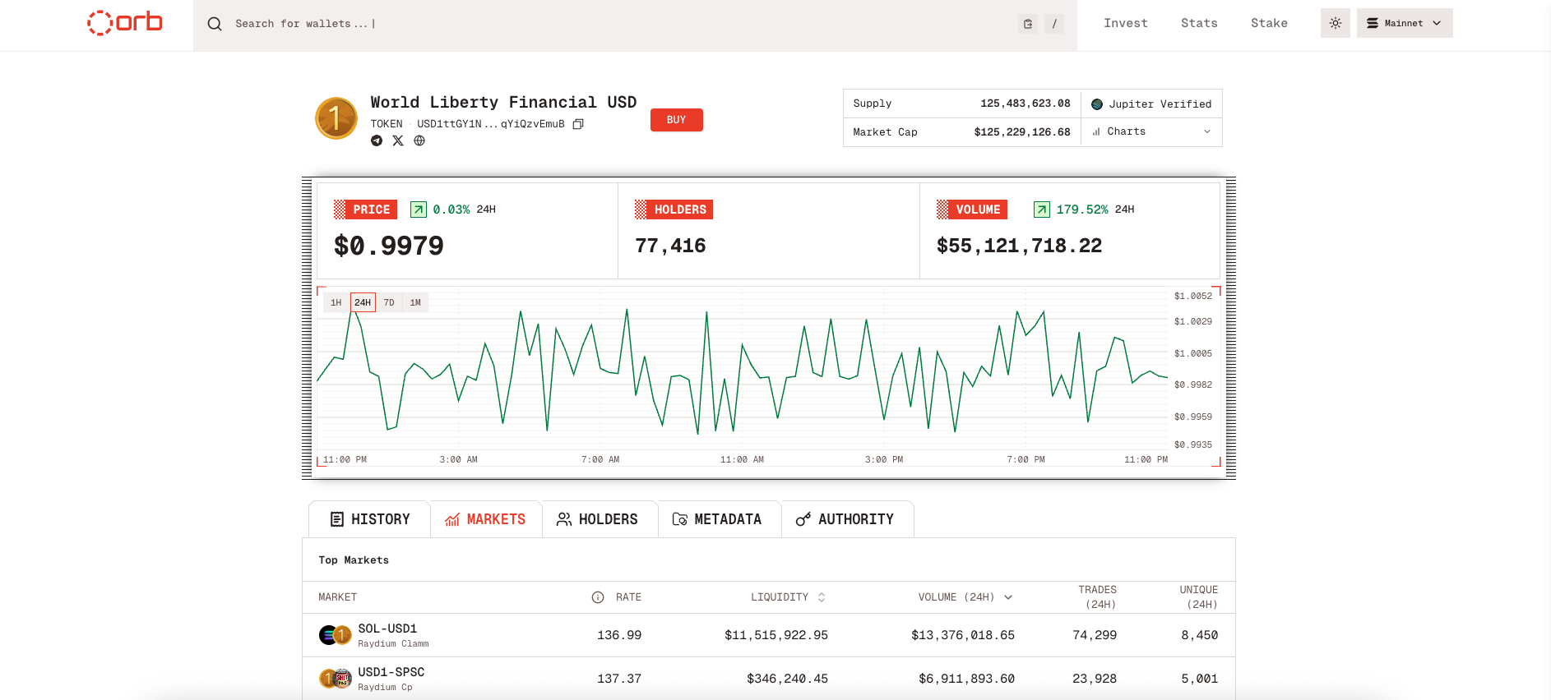Click the SOL-USD1 pair token icons
Screen dimensions: 1551x700
tap(336, 635)
